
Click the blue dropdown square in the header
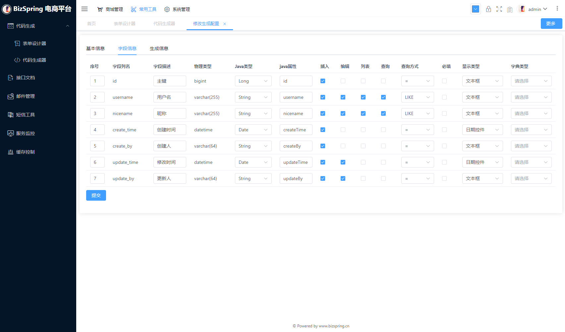tap(476, 9)
